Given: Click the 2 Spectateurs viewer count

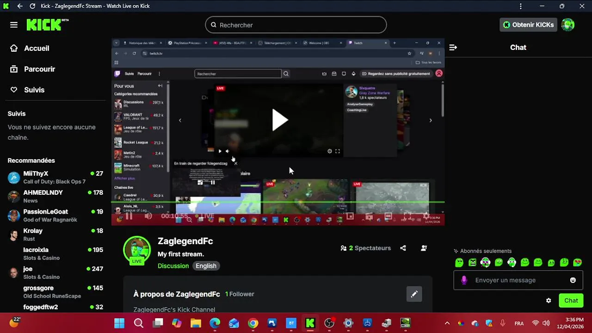Looking at the screenshot, I should (366, 248).
